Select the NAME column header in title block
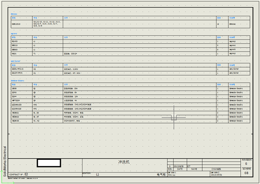The width and height of the screenshot is (260, 184). coord(194,169)
